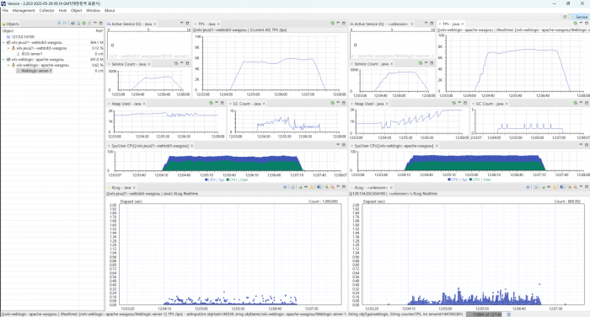Collapse nested wls-jeus21--webtob5-wasgosu child node

point(8,48)
